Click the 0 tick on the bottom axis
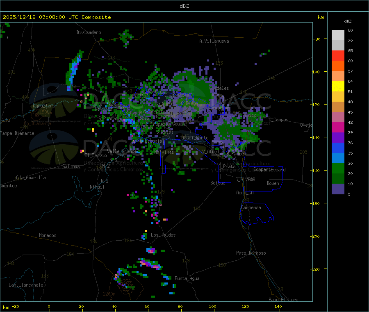 click(x=49, y=306)
